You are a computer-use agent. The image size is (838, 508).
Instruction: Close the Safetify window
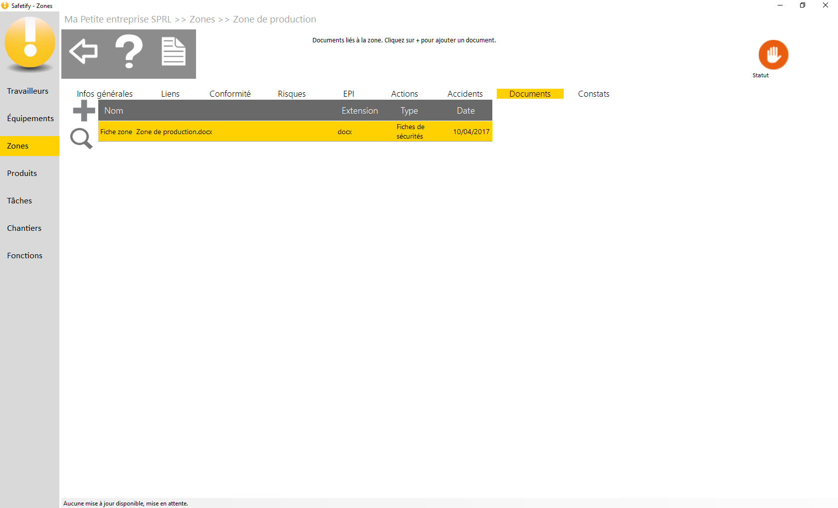826,5
